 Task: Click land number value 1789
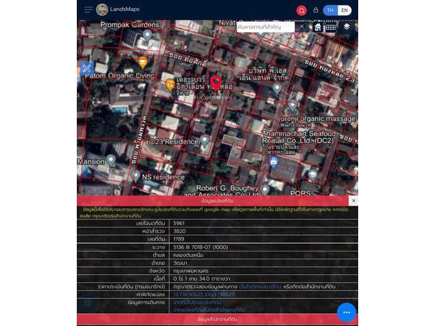[x=179, y=238]
